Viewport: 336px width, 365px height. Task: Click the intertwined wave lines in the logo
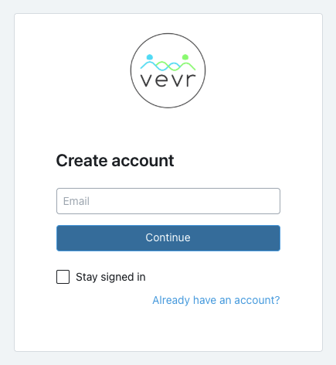[168, 66]
